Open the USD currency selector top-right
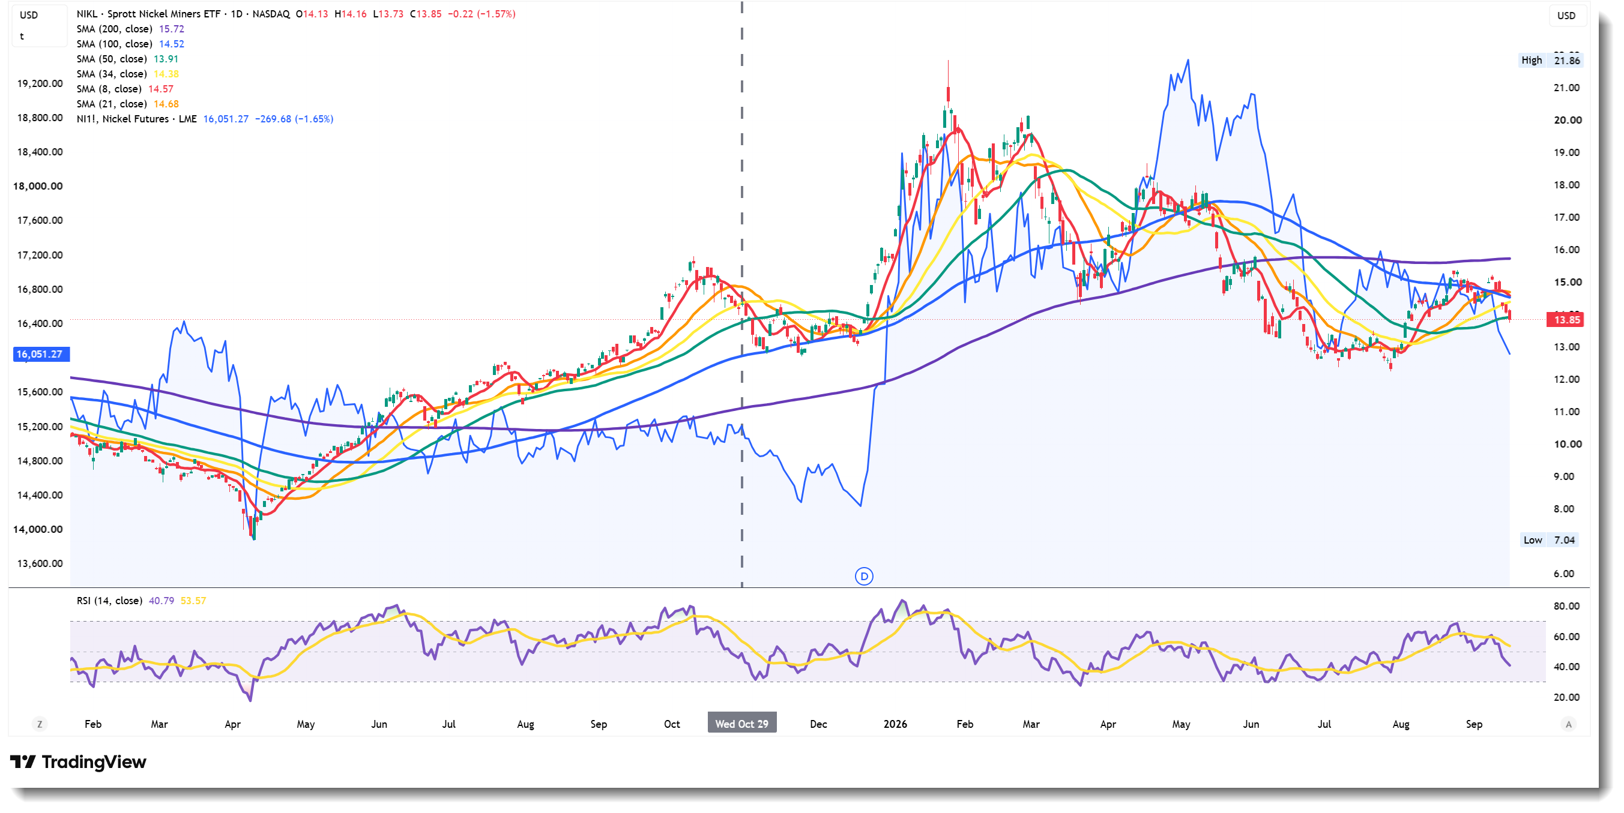 pos(1566,15)
